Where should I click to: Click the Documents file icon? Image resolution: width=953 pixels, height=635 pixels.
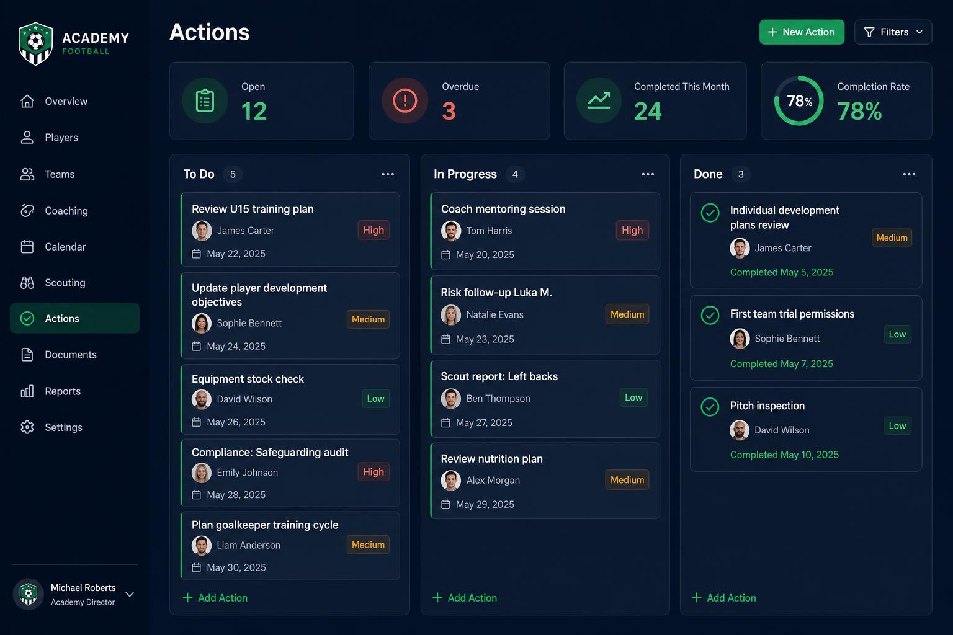27,355
